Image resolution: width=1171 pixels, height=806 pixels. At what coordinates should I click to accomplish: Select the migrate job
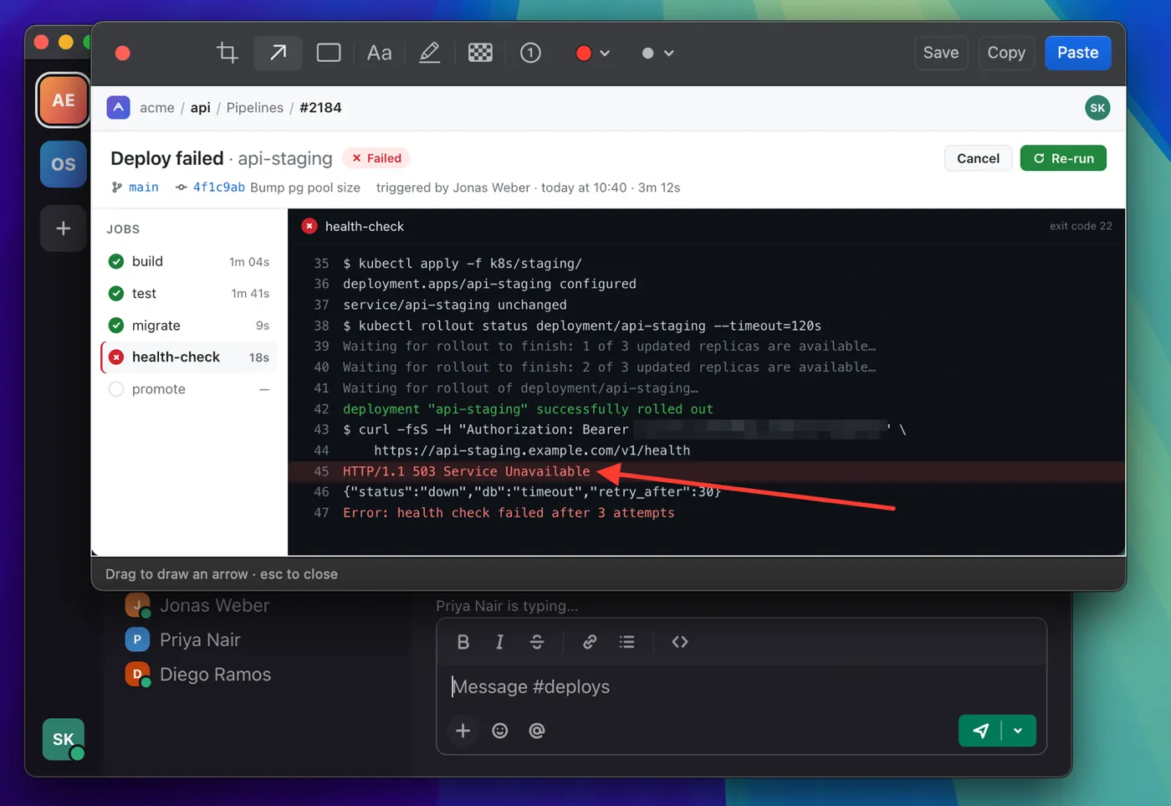click(x=189, y=325)
